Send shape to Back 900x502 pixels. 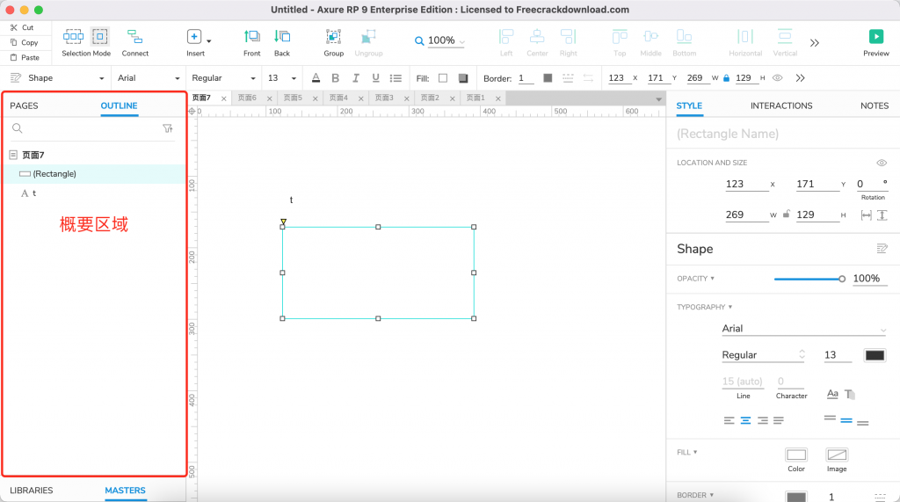[x=281, y=37]
